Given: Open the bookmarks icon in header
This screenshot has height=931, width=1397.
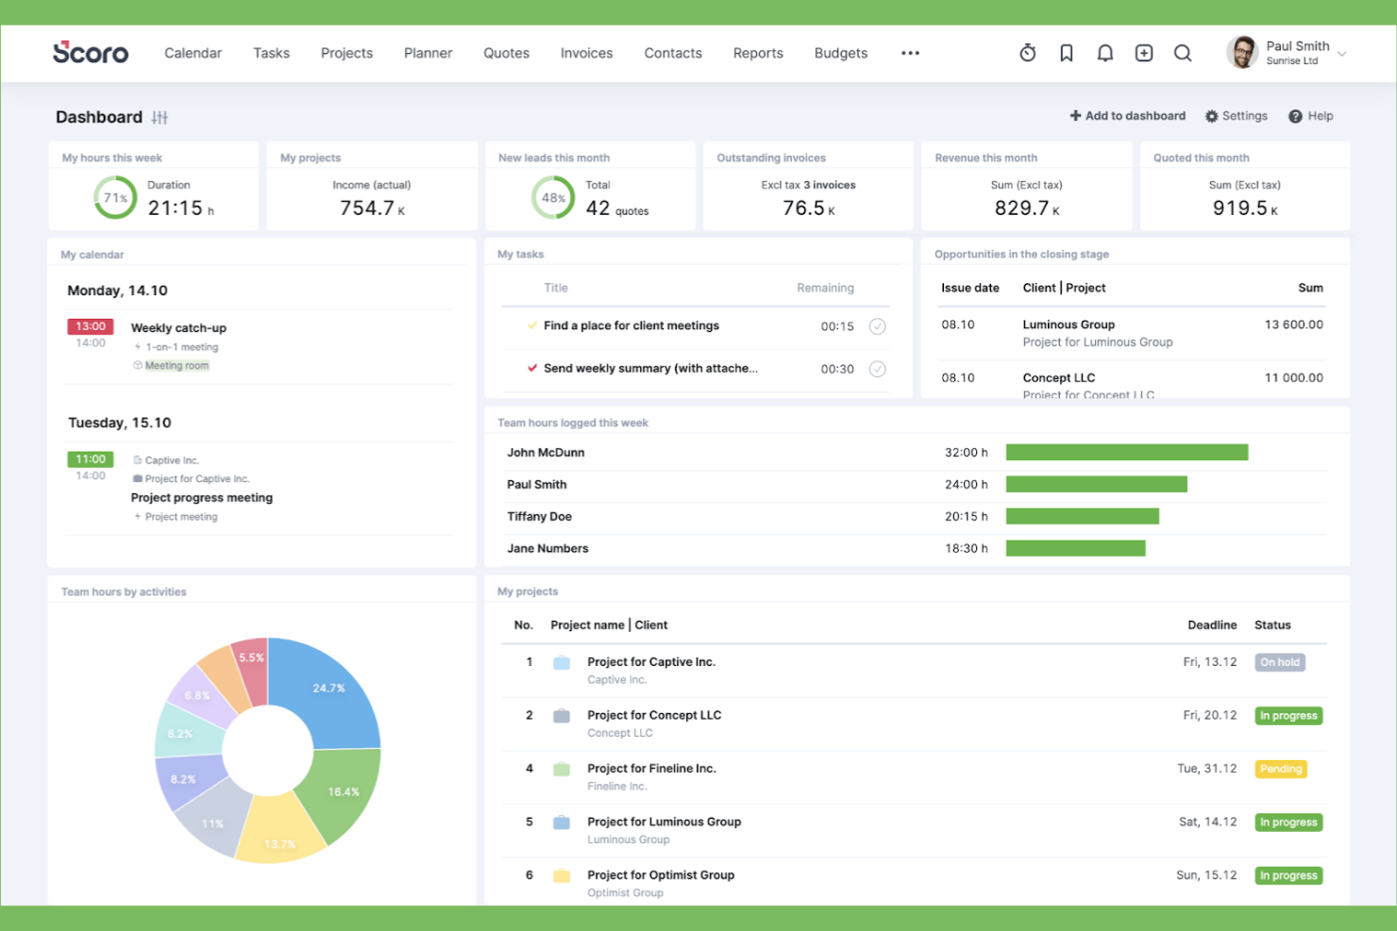Looking at the screenshot, I should point(1067,53).
